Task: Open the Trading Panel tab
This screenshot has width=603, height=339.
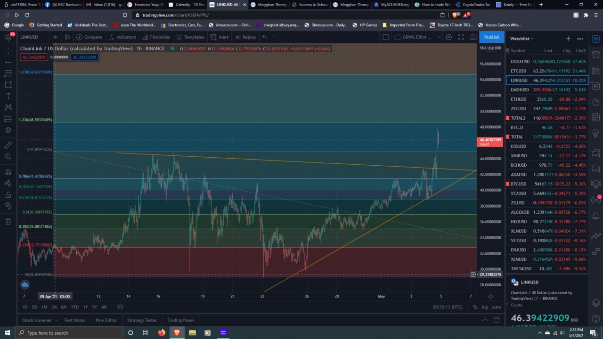Action: click(180, 320)
